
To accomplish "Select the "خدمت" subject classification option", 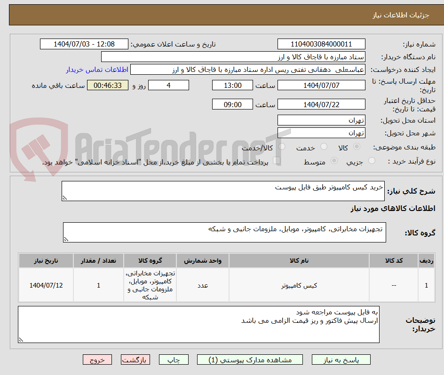I will (324, 147).
